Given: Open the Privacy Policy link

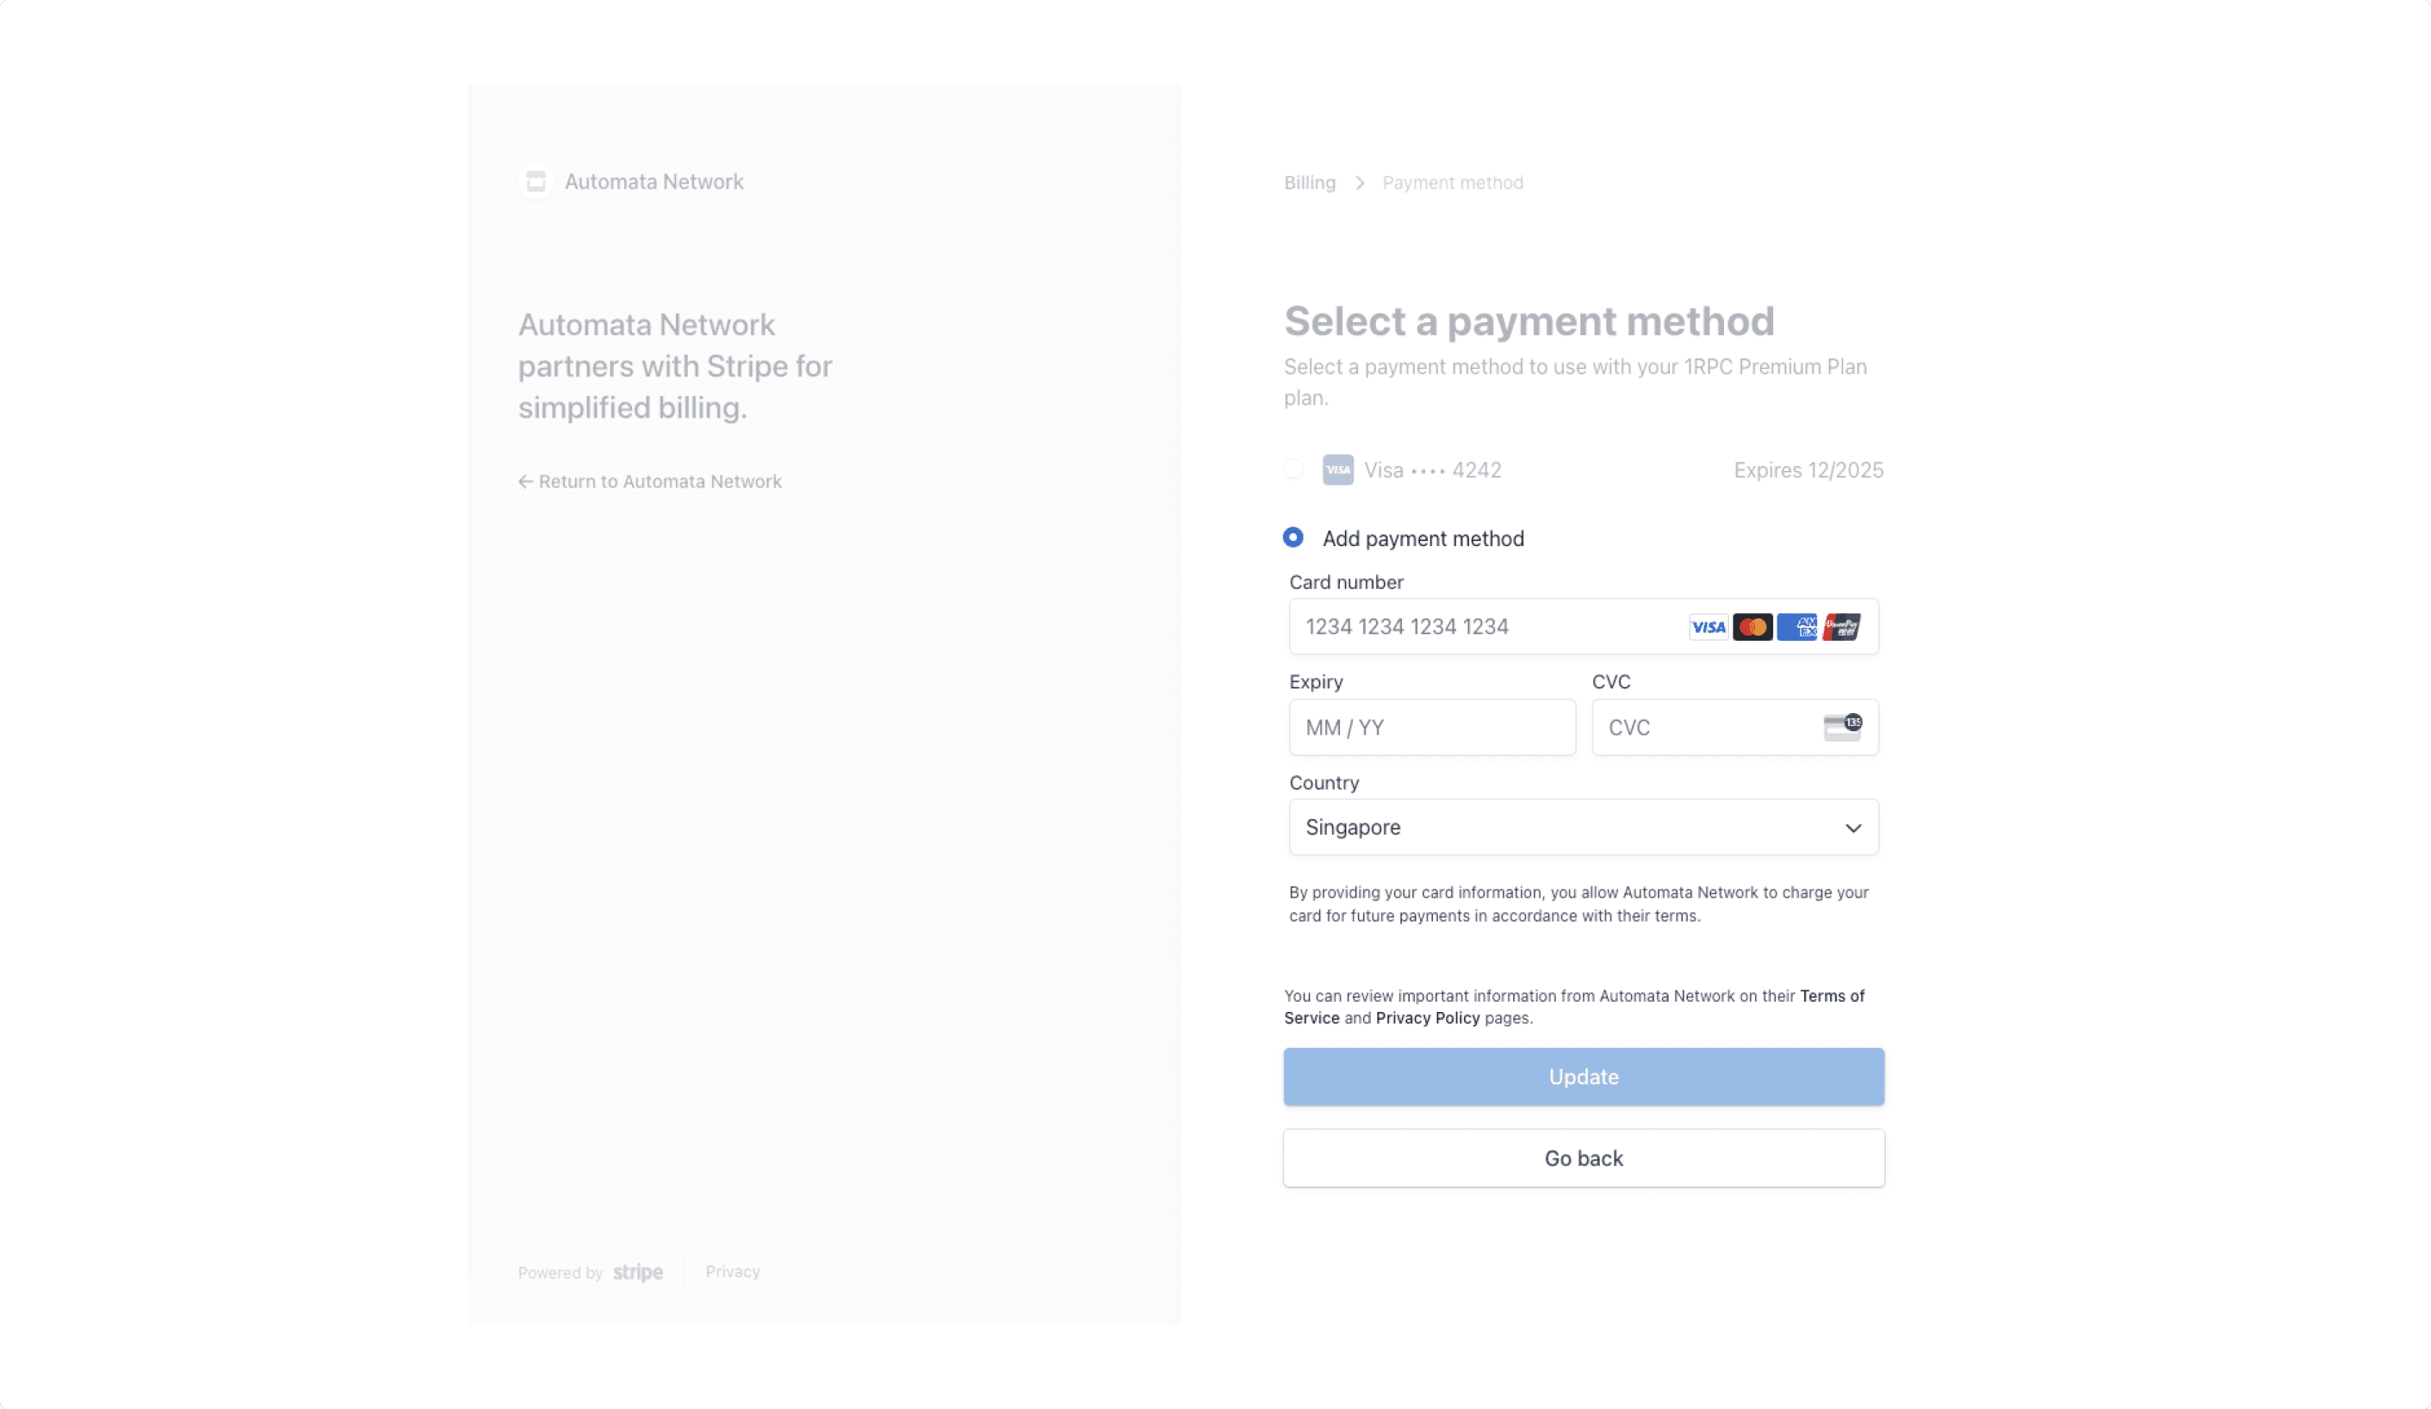Looking at the screenshot, I should tap(1427, 1018).
